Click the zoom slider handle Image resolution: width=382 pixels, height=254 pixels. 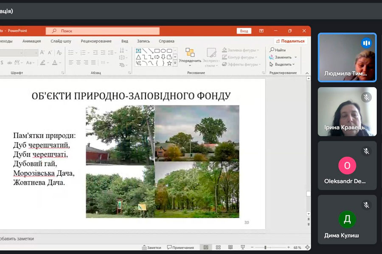click(x=265, y=248)
